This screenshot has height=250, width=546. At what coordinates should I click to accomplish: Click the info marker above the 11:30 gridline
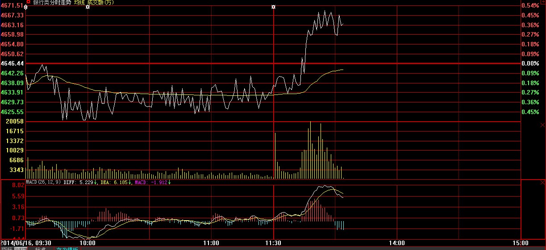[x=273, y=7]
